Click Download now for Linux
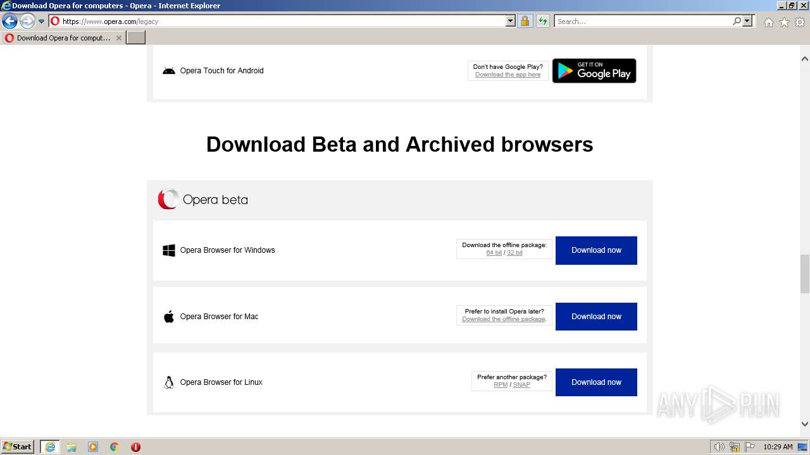 point(596,382)
